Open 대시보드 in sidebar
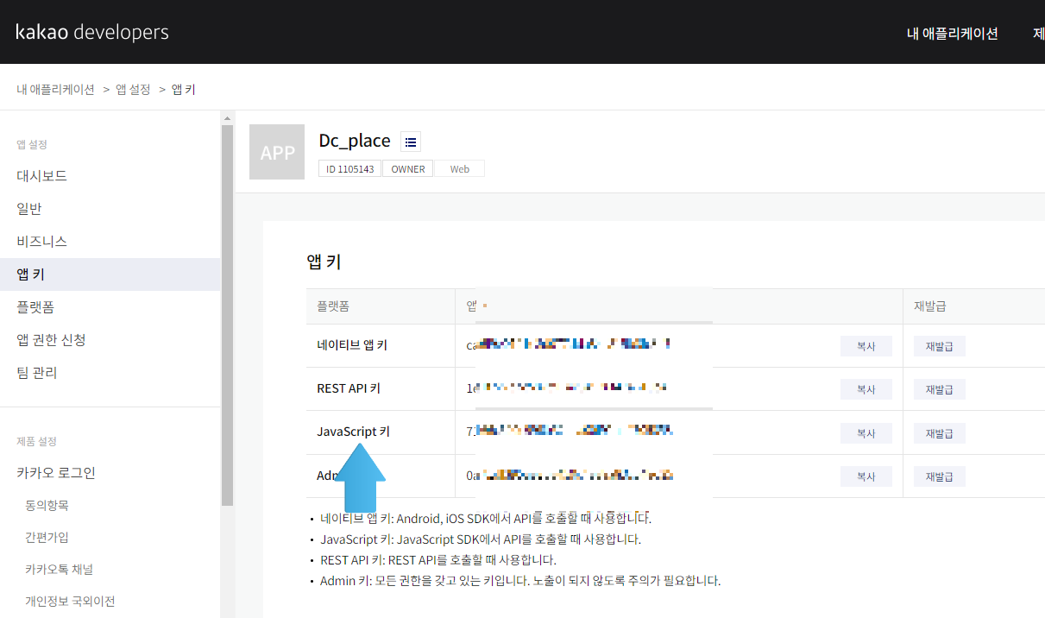 [x=41, y=176]
